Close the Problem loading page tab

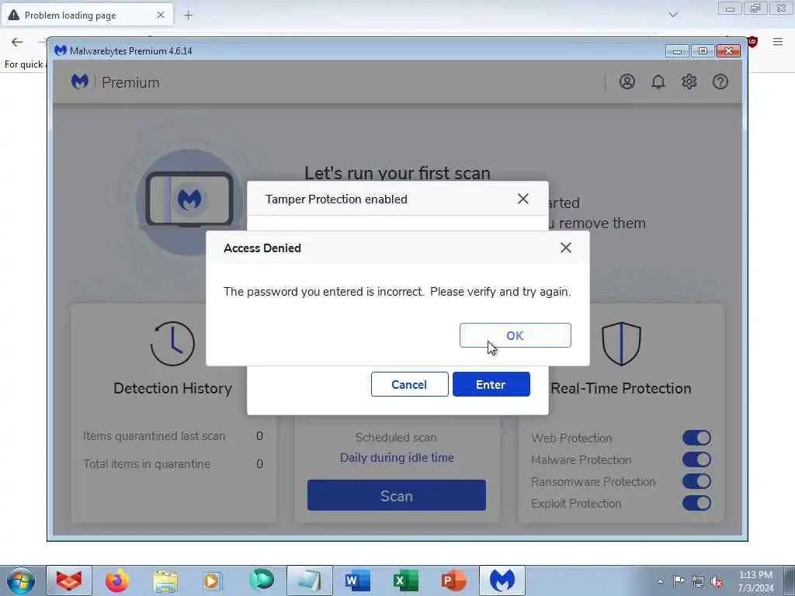click(x=160, y=16)
